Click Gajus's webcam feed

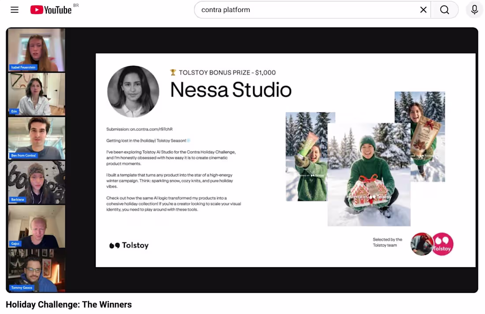pyautogui.click(x=36, y=226)
